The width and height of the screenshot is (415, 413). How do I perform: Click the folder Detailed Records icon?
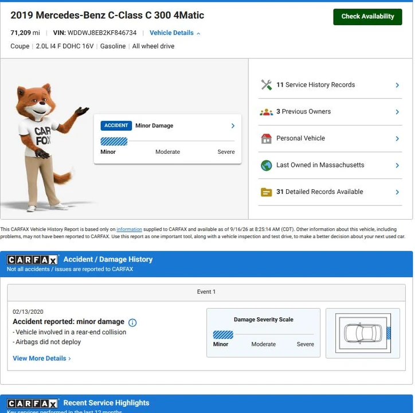(x=267, y=192)
